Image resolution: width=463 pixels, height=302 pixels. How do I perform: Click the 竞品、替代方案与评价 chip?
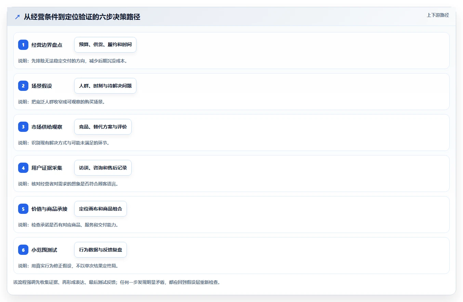pos(103,127)
